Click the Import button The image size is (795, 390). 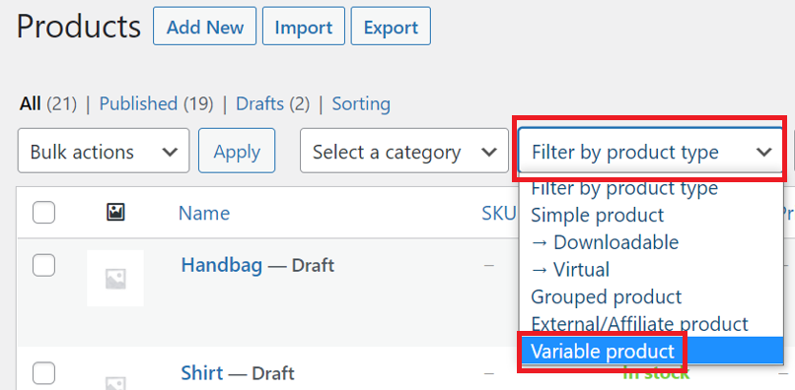tap(303, 27)
